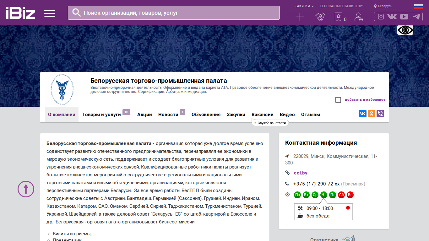
Task: Select Monday (Пн) working day
Action: click(297, 195)
